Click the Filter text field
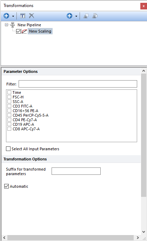This screenshot has width=147, height=241. click(78, 84)
